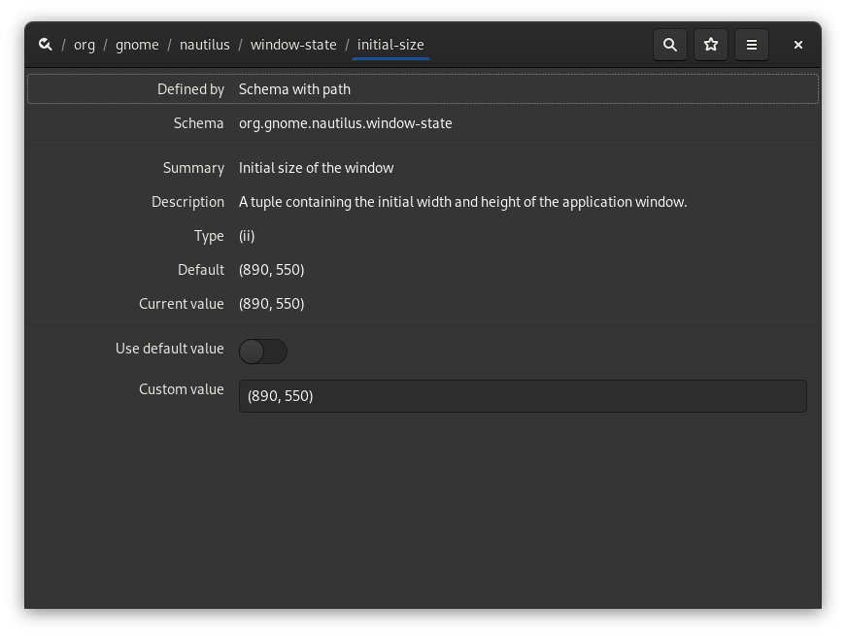Click inside the Custom value field
The image size is (846, 636).
(x=523, y=395)
